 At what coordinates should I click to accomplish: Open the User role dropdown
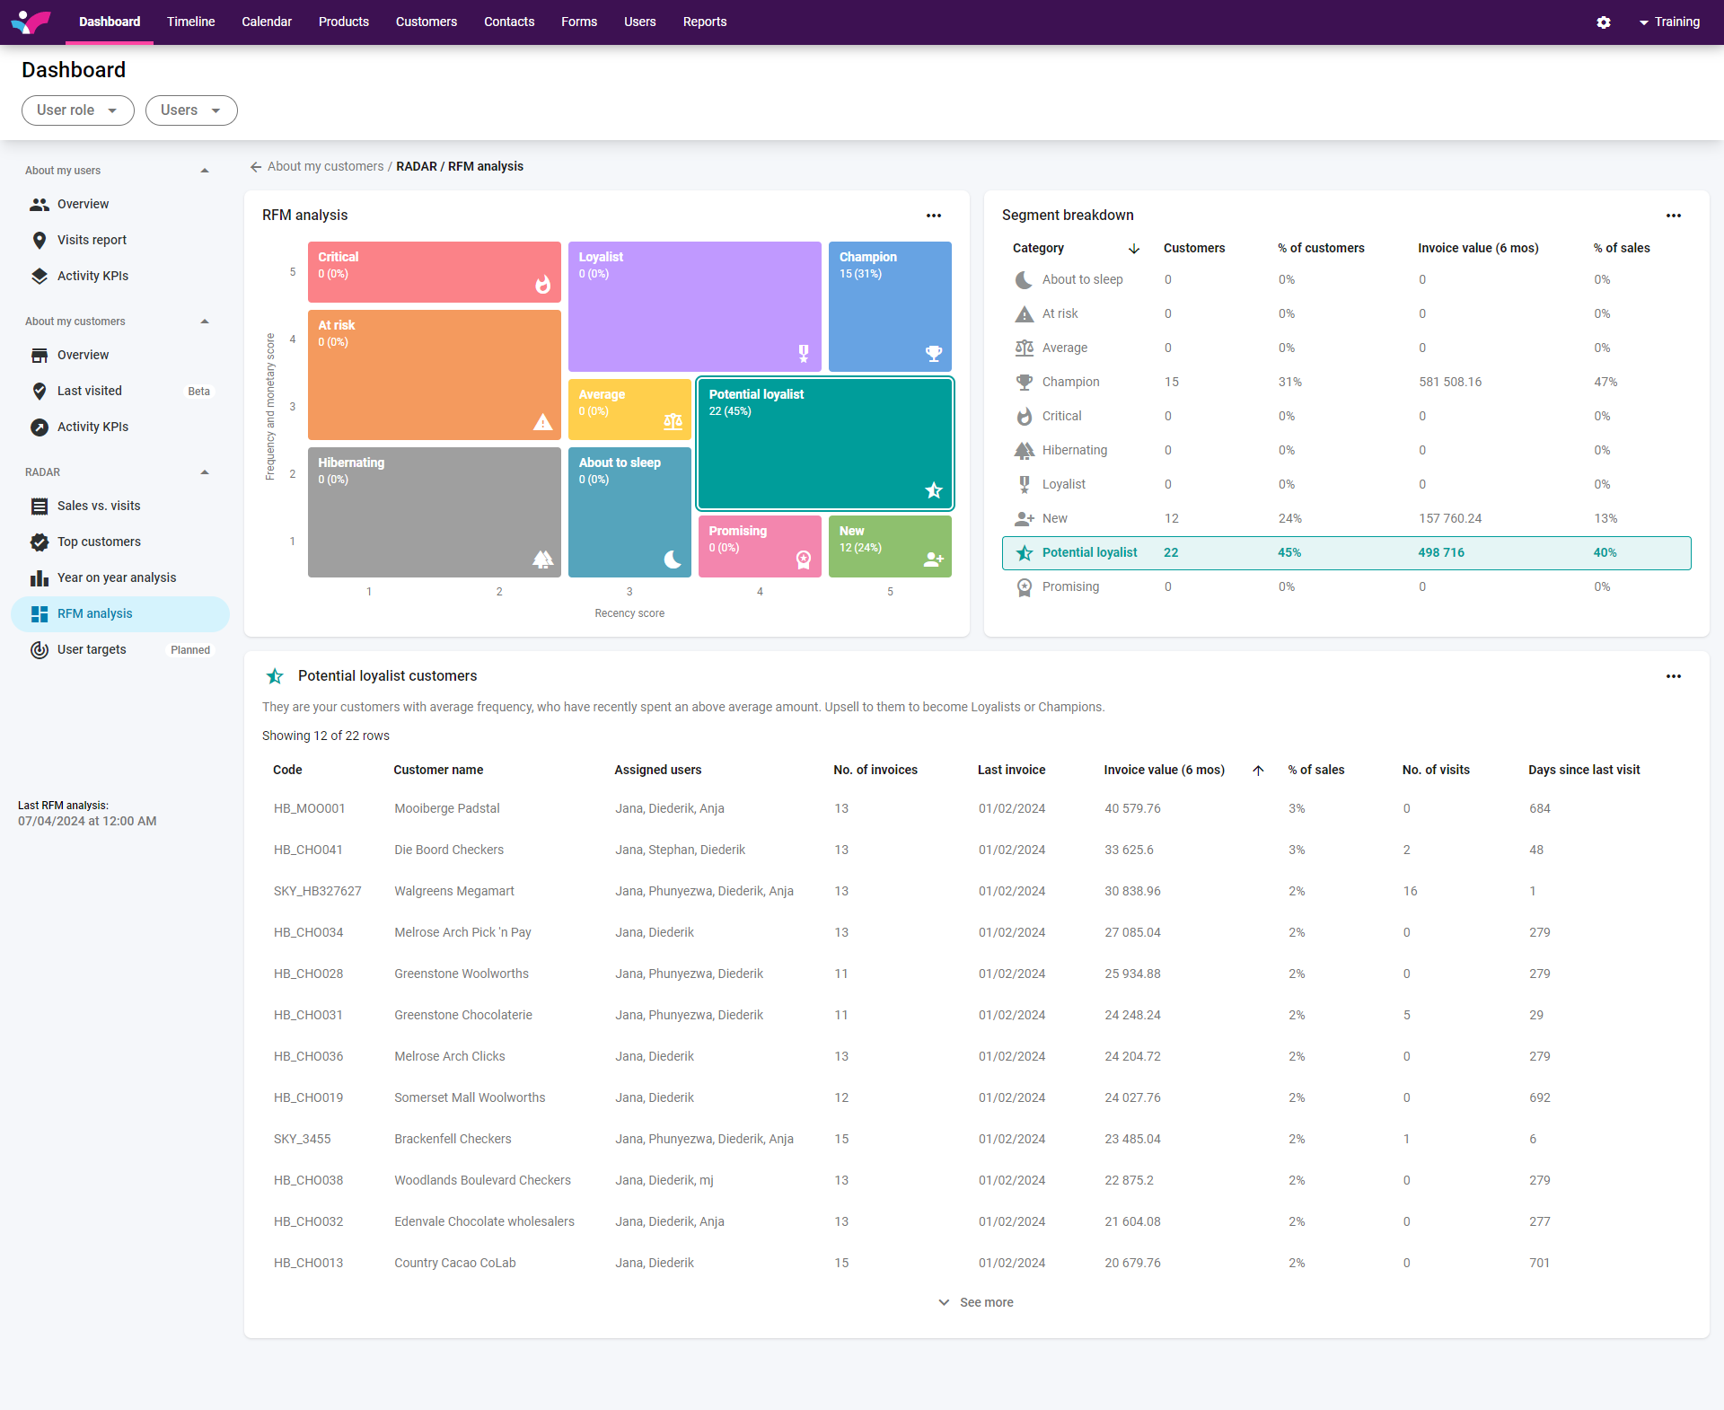77,110
